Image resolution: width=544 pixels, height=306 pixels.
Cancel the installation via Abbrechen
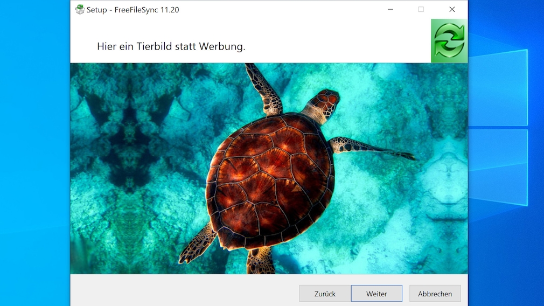click(435, 294)
